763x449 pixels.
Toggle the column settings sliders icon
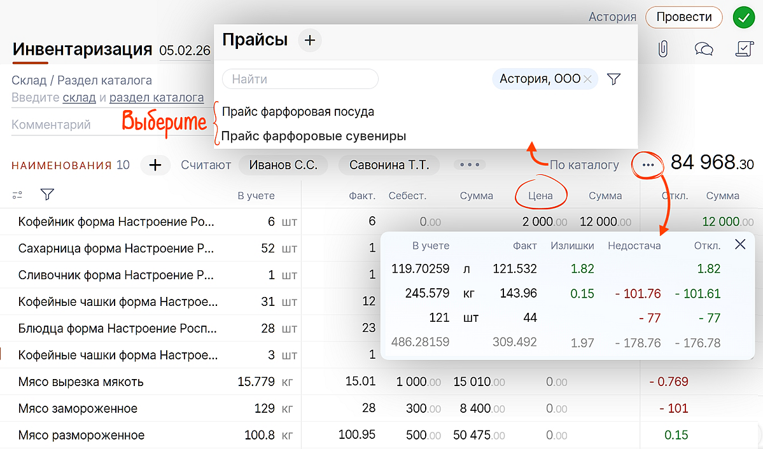17,195
